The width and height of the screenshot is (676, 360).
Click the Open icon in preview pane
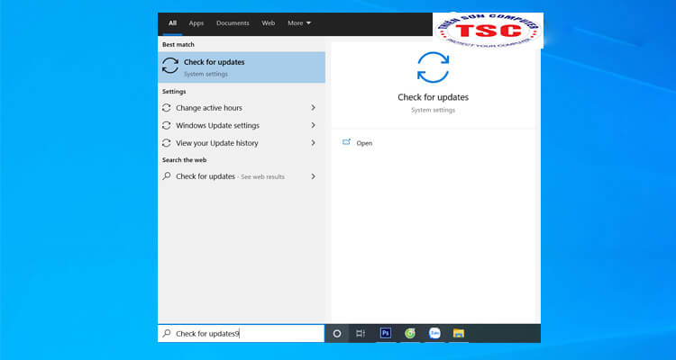coord(346,142)
